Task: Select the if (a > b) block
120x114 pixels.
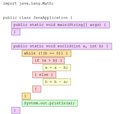Action: click(x=49, y=60)
